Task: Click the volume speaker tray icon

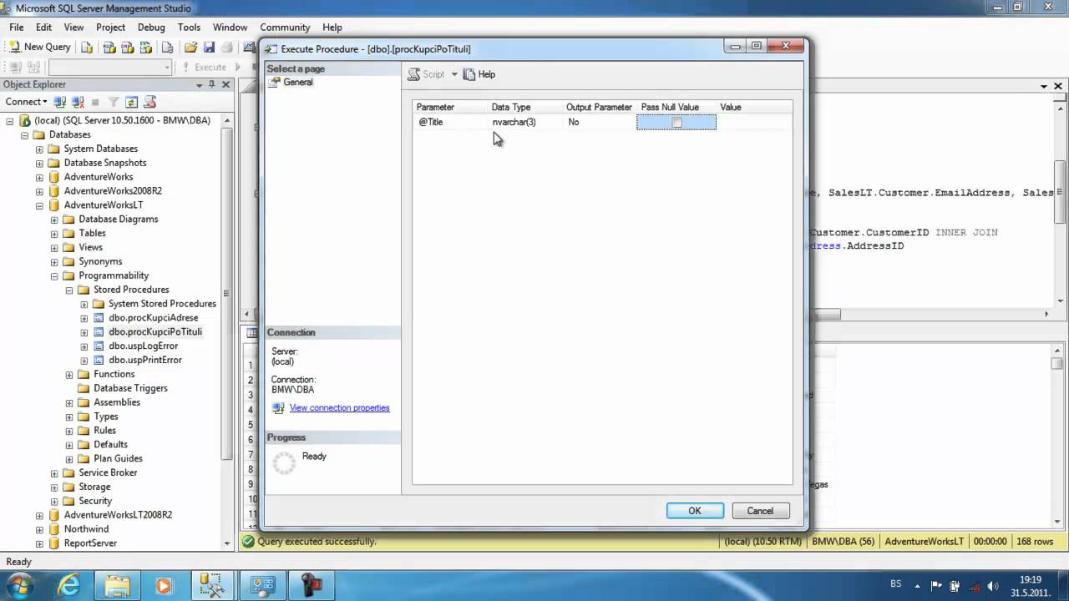Action: click(994, 586)
